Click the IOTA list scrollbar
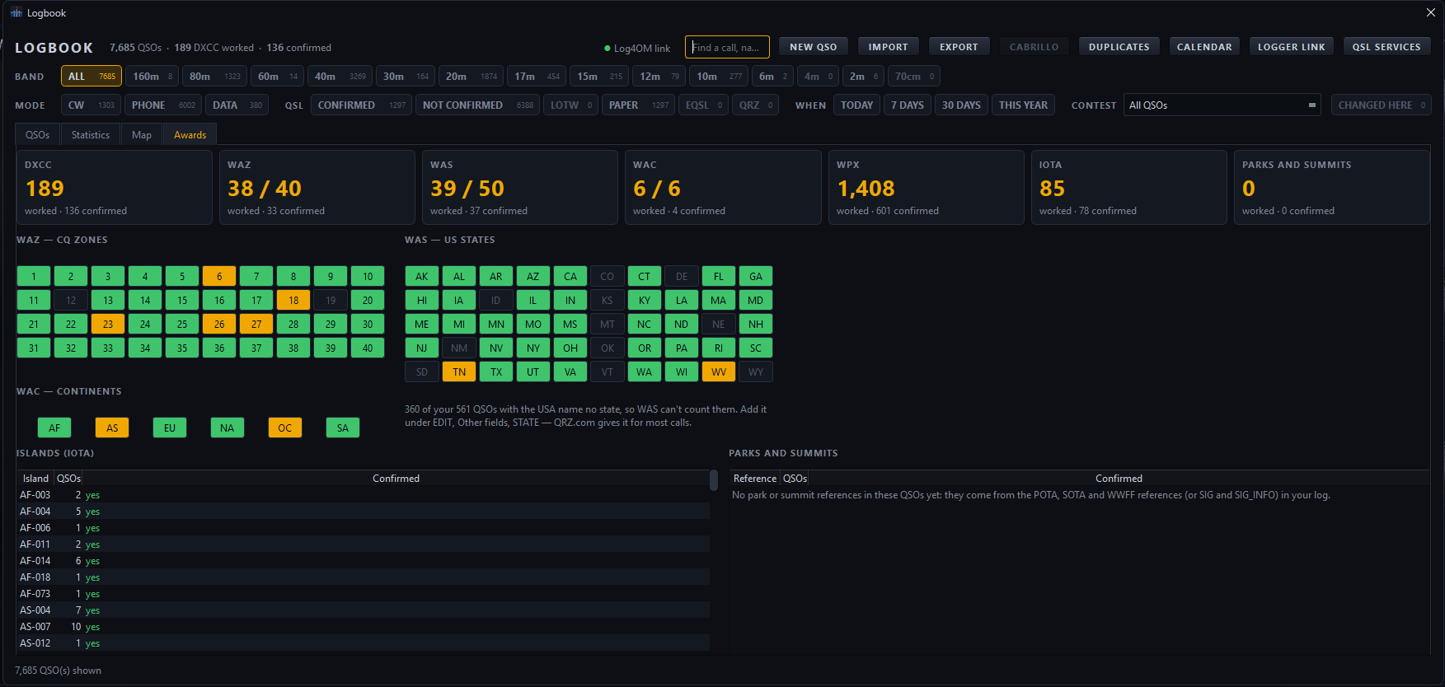1445x687 pixels. [x=714, y=480]
